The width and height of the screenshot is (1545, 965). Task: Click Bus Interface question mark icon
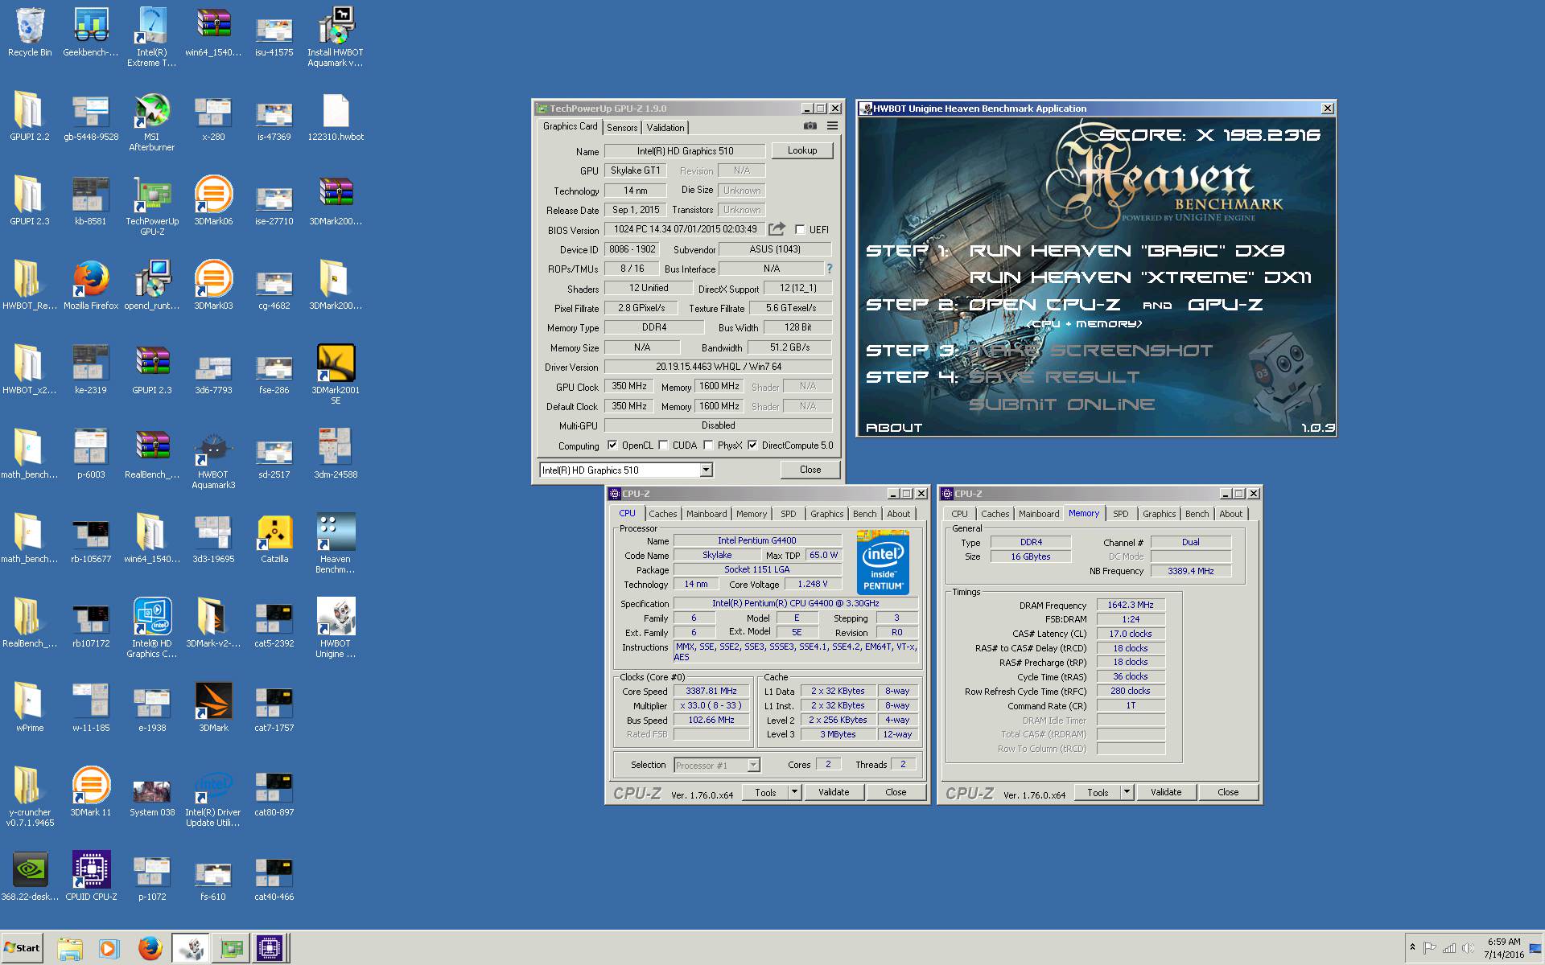point(830,269)
